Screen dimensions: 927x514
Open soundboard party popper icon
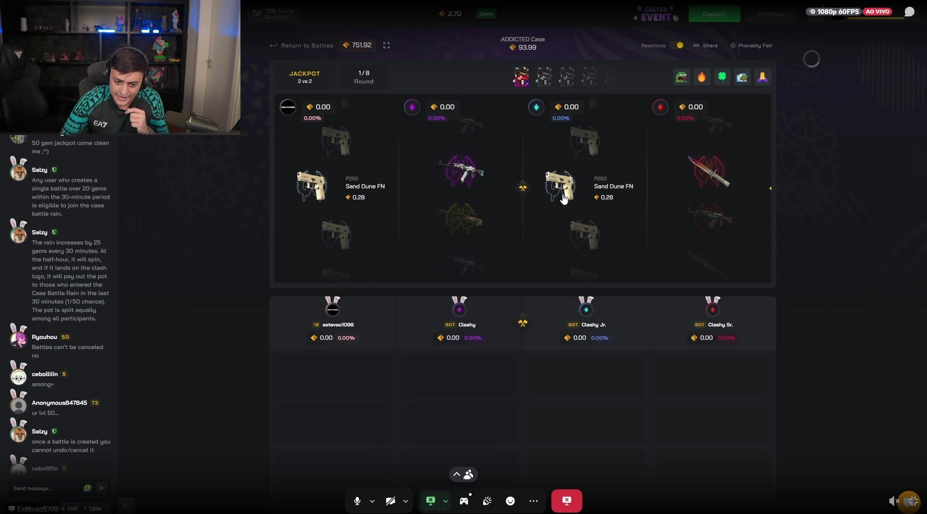pyautogui.click(x=487, y=501)
